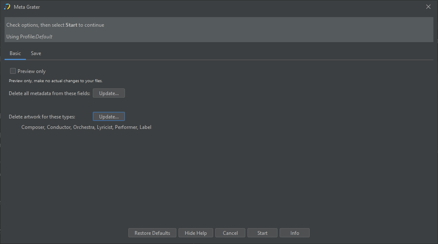
Task: Click the Restore Defaults button
Action: pos(152,233)
